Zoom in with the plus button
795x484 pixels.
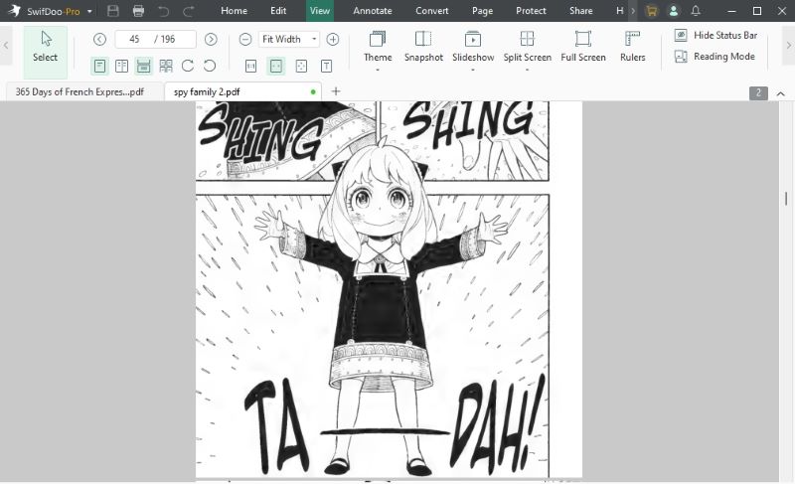(333, 39)
